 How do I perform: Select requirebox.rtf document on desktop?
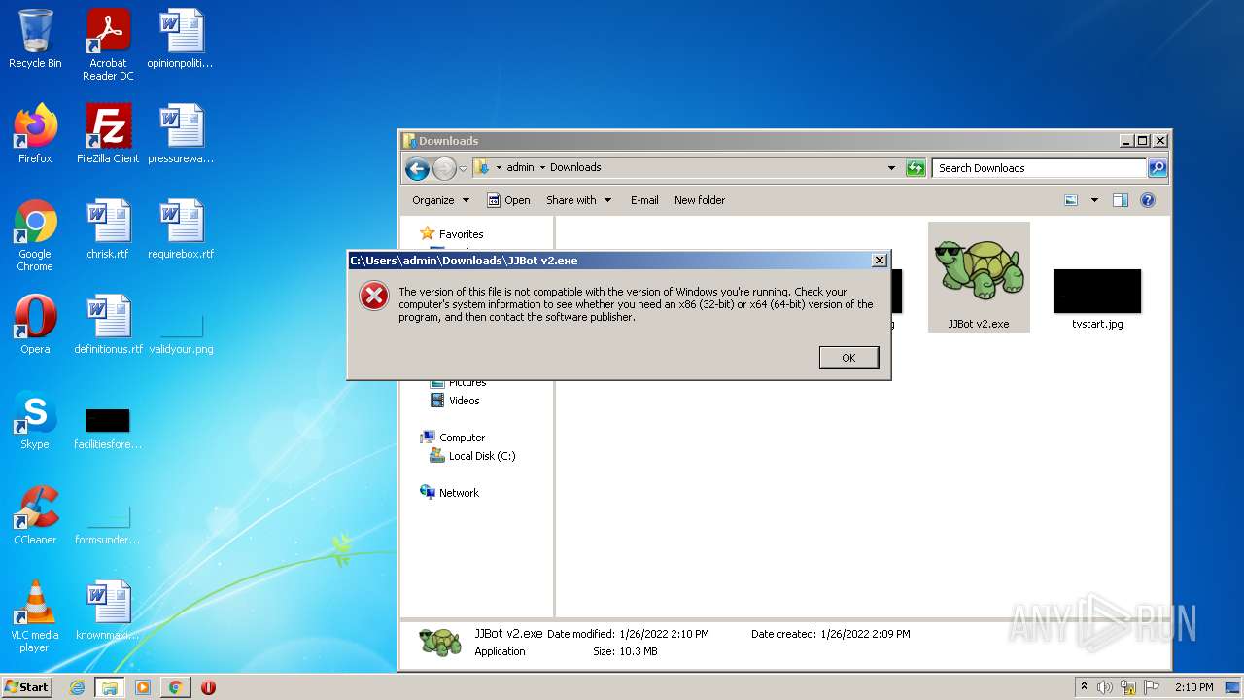[x=181, y=229]
